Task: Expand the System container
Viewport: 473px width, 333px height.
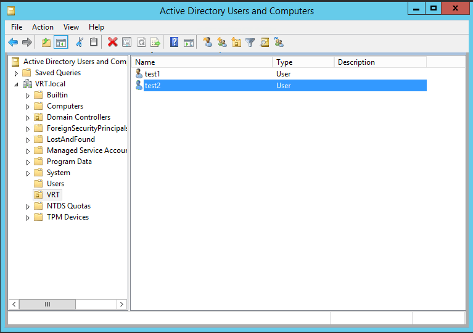Action: tap(28, 173)
